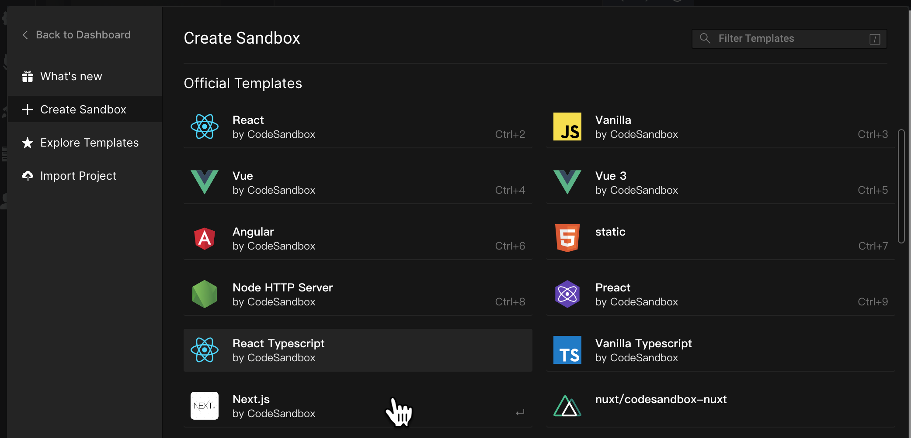Click the Official Templates heading
This screenshot has height=438, width=911.
pyautogui.click(x=243, y=83)
